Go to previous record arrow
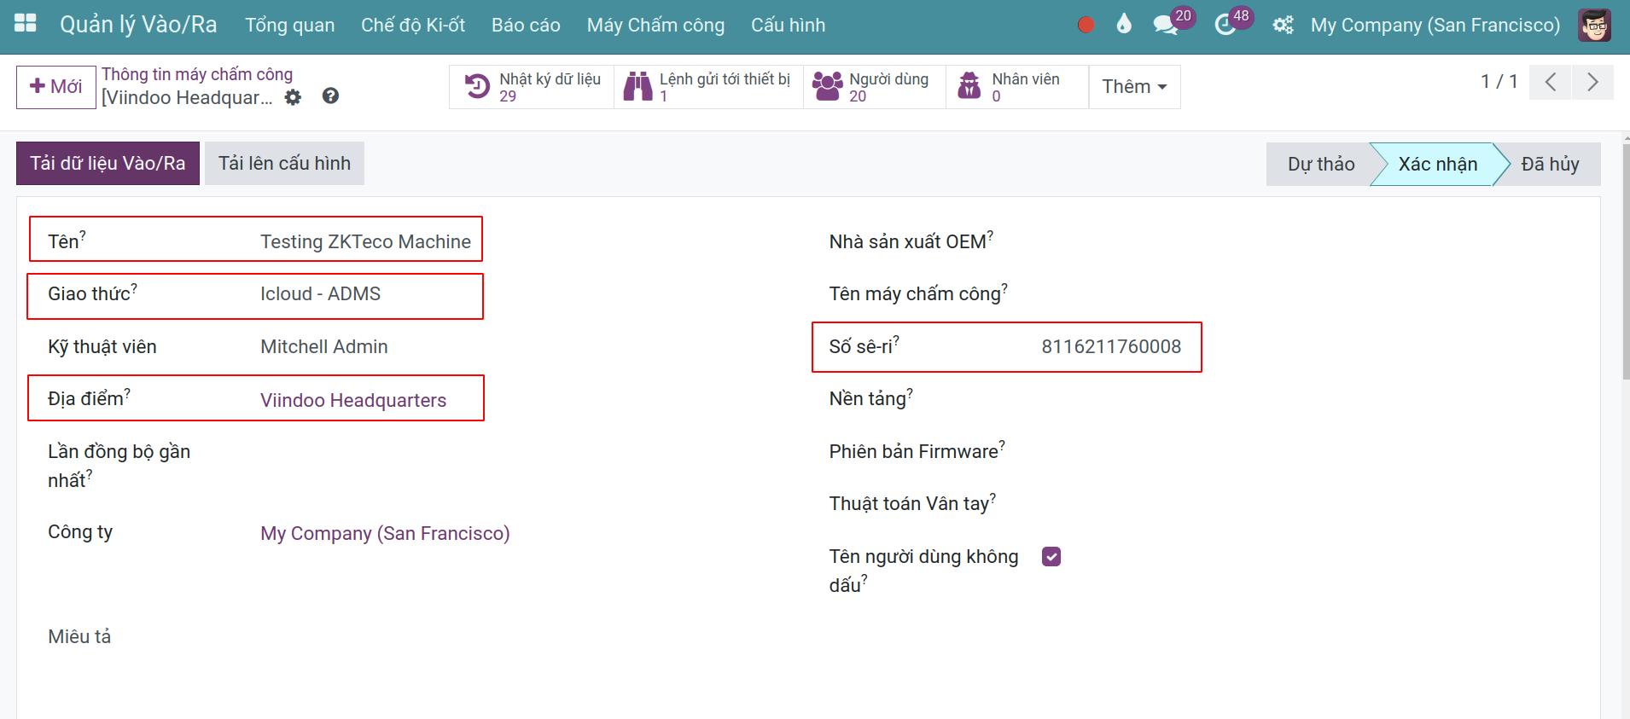The width and height of the screenshot is (1630, 719). click(x=1551, y=82)
